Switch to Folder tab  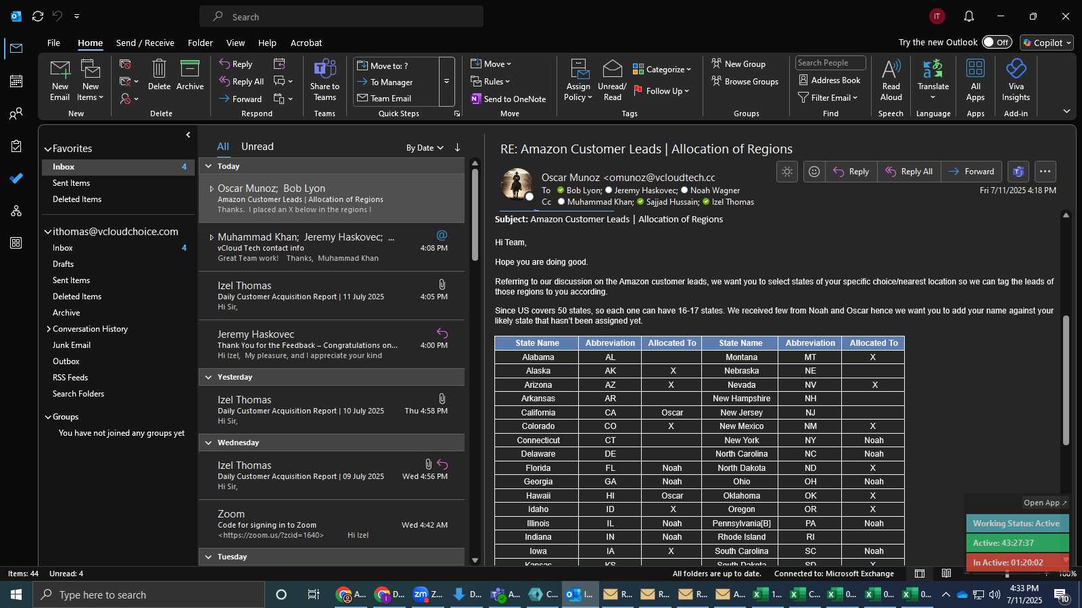pos(200,43)
